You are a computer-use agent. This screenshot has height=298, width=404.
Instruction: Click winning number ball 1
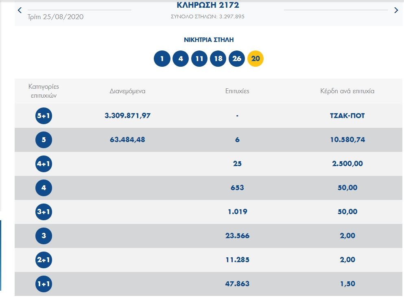pyautogui.click(x=162, y=59)
